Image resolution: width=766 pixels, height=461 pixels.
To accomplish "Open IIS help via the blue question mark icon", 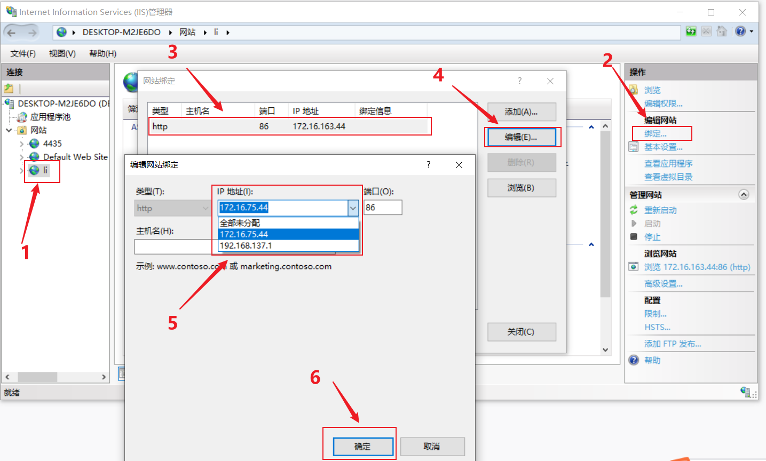I will tap(741, 31).
